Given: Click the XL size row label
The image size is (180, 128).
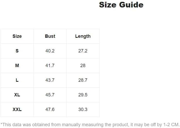Looking at the screenshot, I should 17,95.
